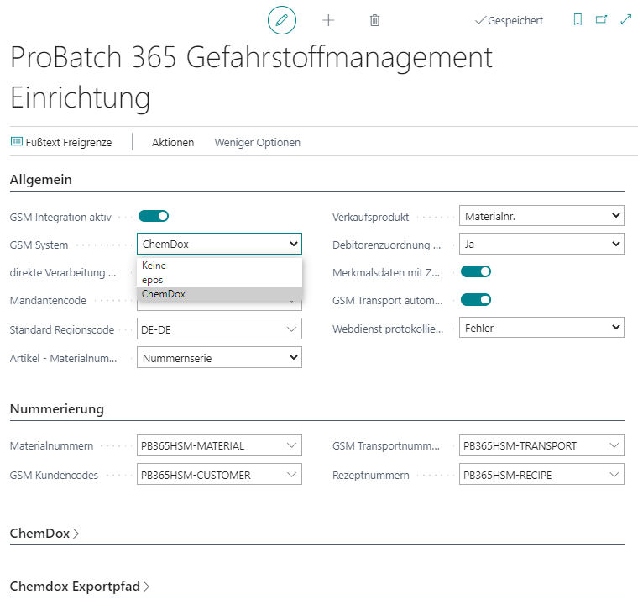Click the GSM Integration aktiv label
This screenshot has height=605, width=643.
click(60, 217)
